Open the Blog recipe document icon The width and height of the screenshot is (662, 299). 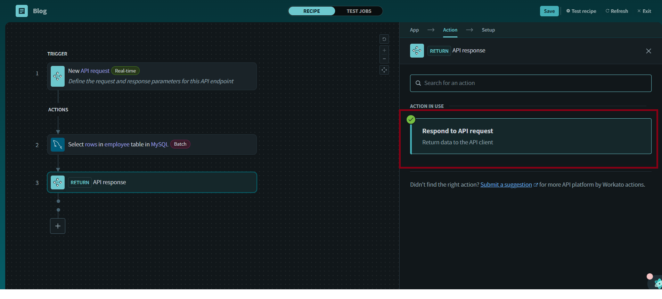coord(22,11)
